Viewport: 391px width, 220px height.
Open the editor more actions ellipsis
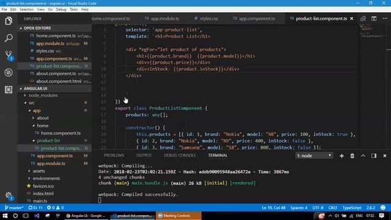[x=385, y=19]
